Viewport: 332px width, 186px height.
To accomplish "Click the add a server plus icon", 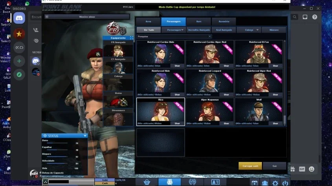I will tap(19, 61).
